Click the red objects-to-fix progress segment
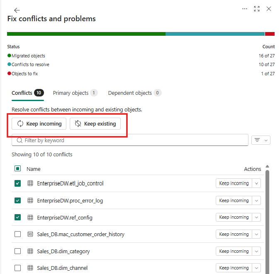Screen dimensions: 280x274 [x=270, y=34]
